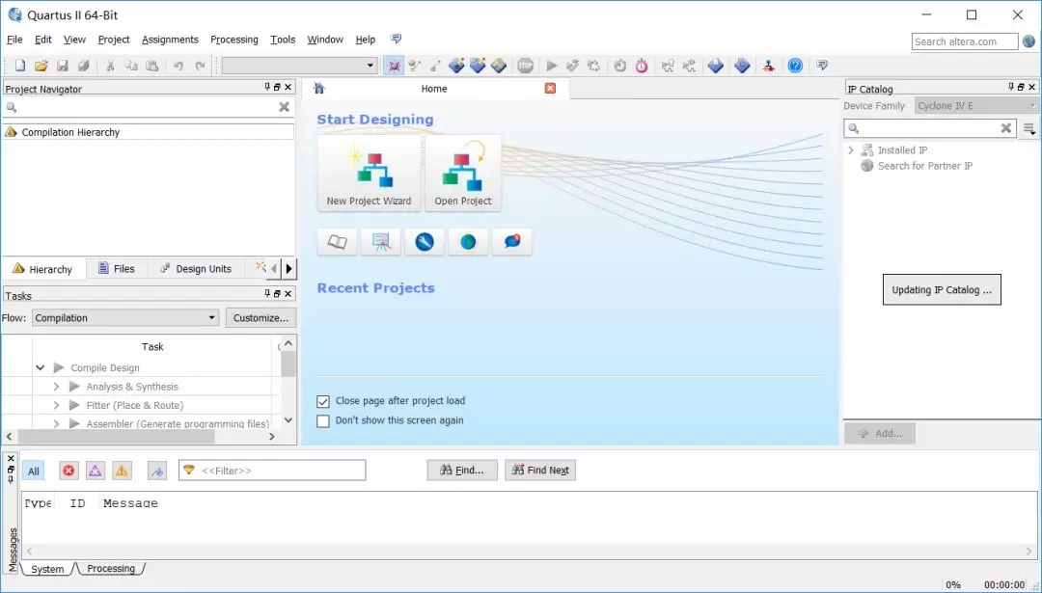Click the Find Next button
Screen dimensions: 1042x593
(x=539, y=470)
